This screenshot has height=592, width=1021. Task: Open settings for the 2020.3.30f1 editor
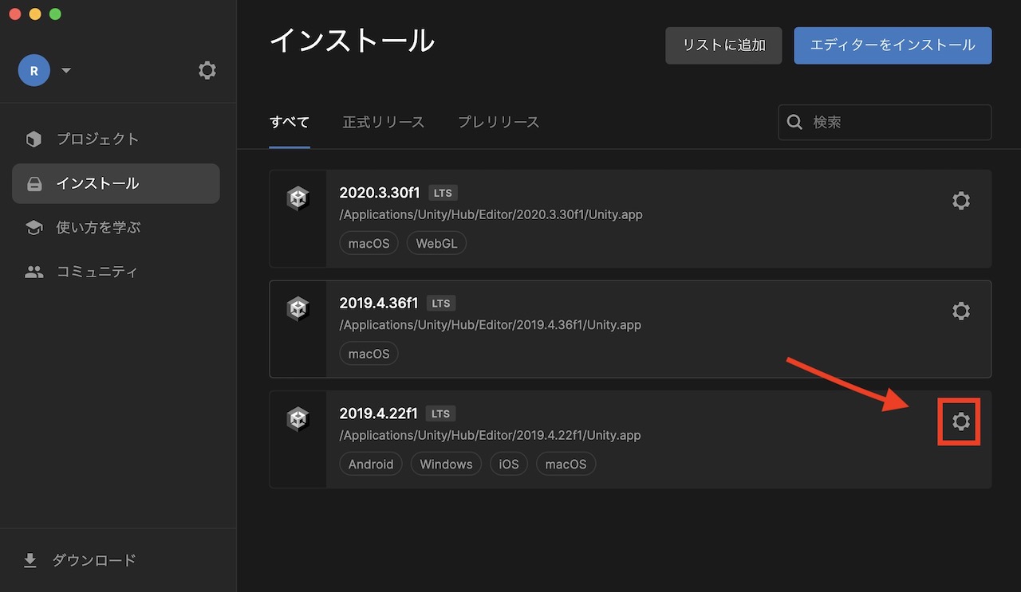click(x=960, y=200)
